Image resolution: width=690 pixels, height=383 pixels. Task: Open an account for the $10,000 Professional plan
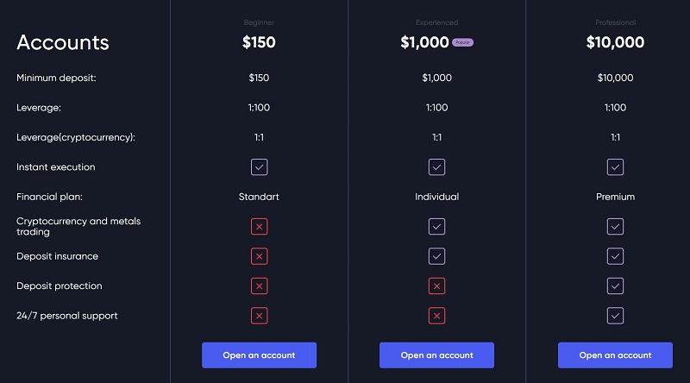click(615, 355)
